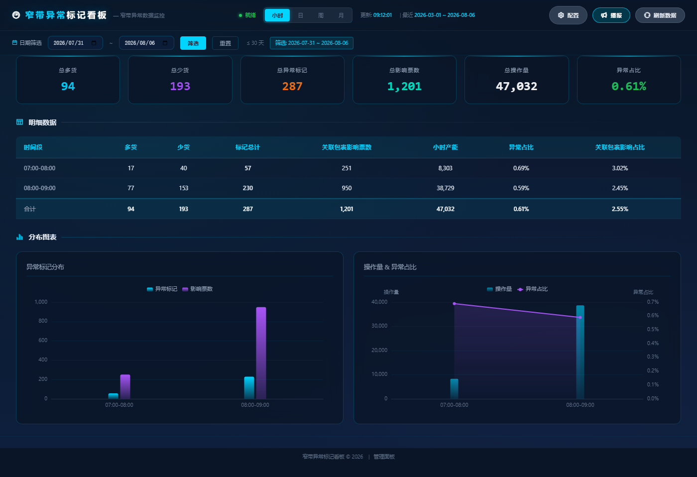Click the 总少货 card showing 193
The image size is (697, 477).
pos(180,80)
